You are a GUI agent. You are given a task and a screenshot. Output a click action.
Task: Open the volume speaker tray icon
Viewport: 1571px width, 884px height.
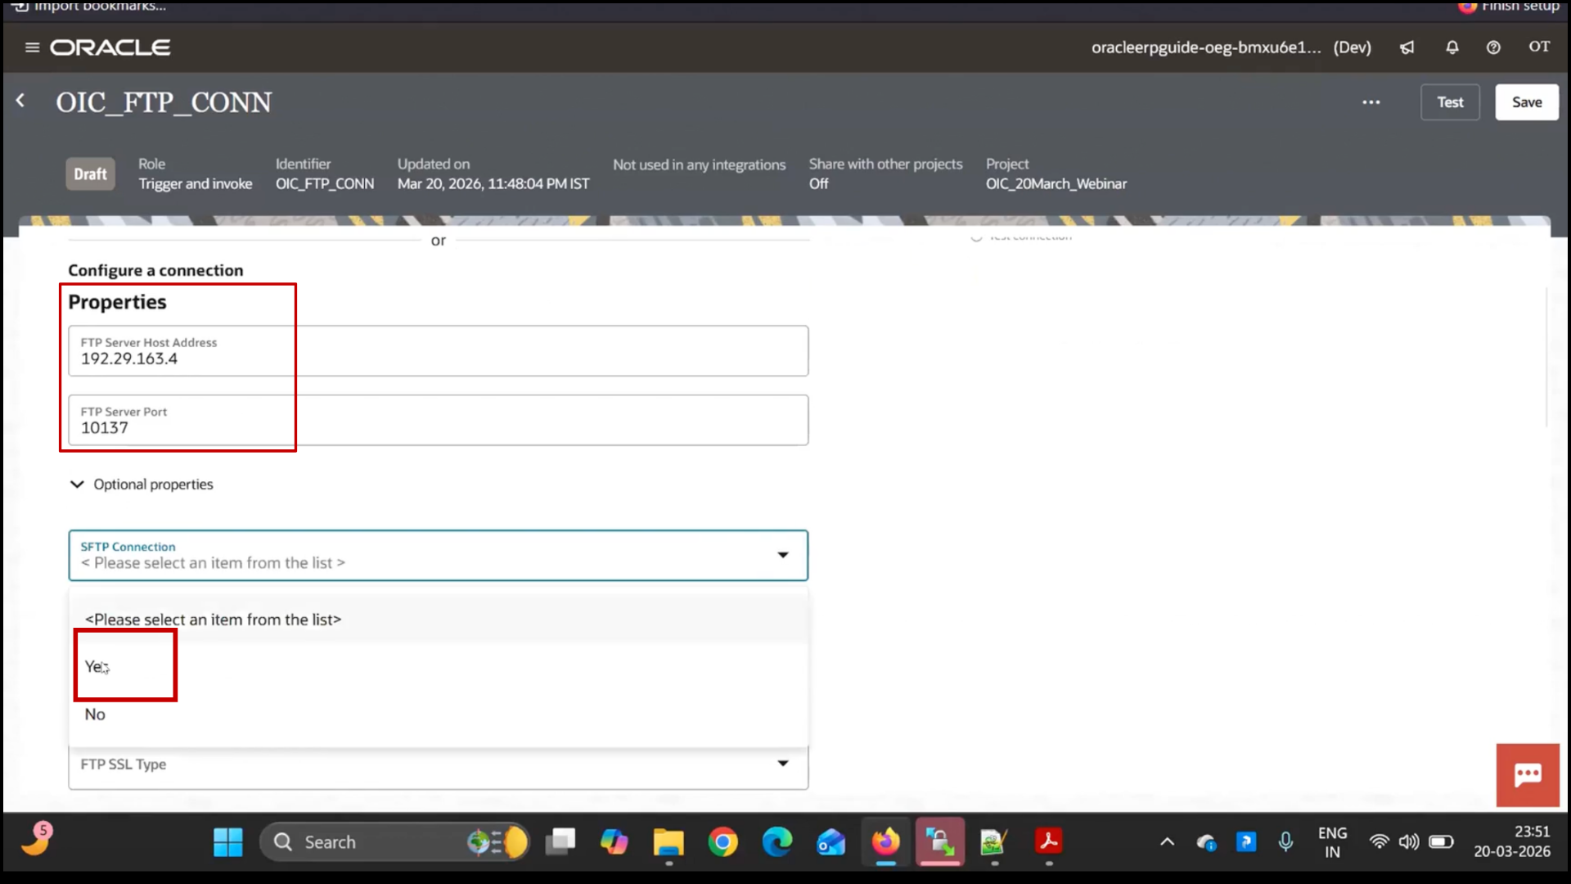[x=1408, y=841]
